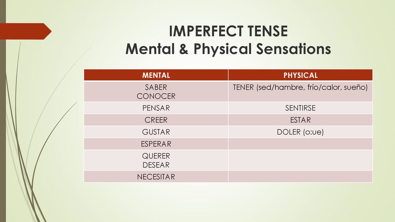Select the PENSAR cell
Viewport: 395px width, 222px height.
tap(156, 108)
